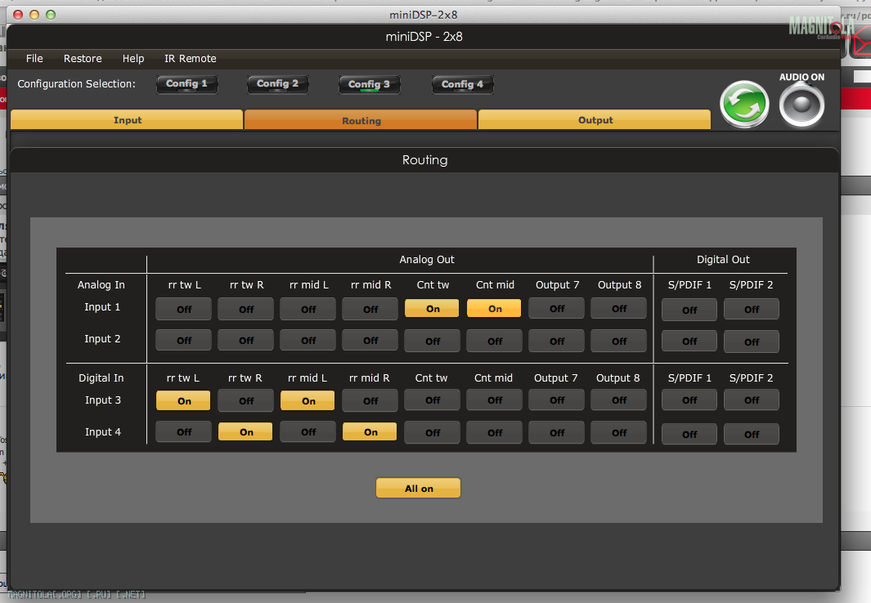
Task: Turn off Input 3 to rr tw L routing
Action: pos(184,400)
